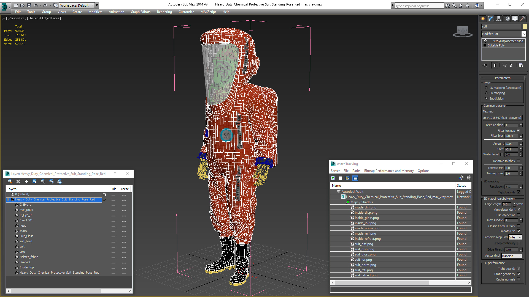Viewport: 529px width, 297px height.
Task: Collapse the Heavy_Duty_Chemical layer tree
Action: pyautogui.click(x=8, y=200)
